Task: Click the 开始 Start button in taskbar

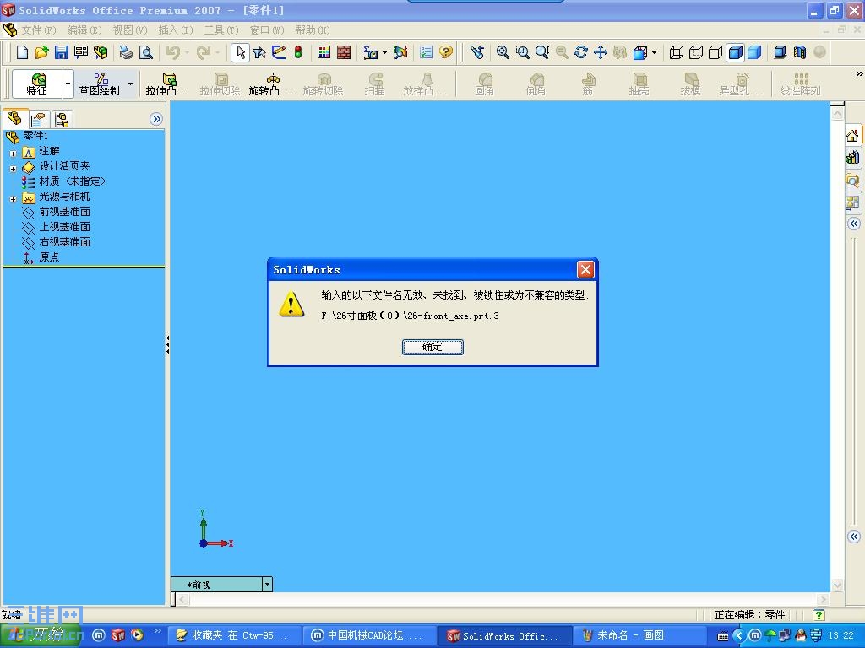Action: (x=41, y=635)
